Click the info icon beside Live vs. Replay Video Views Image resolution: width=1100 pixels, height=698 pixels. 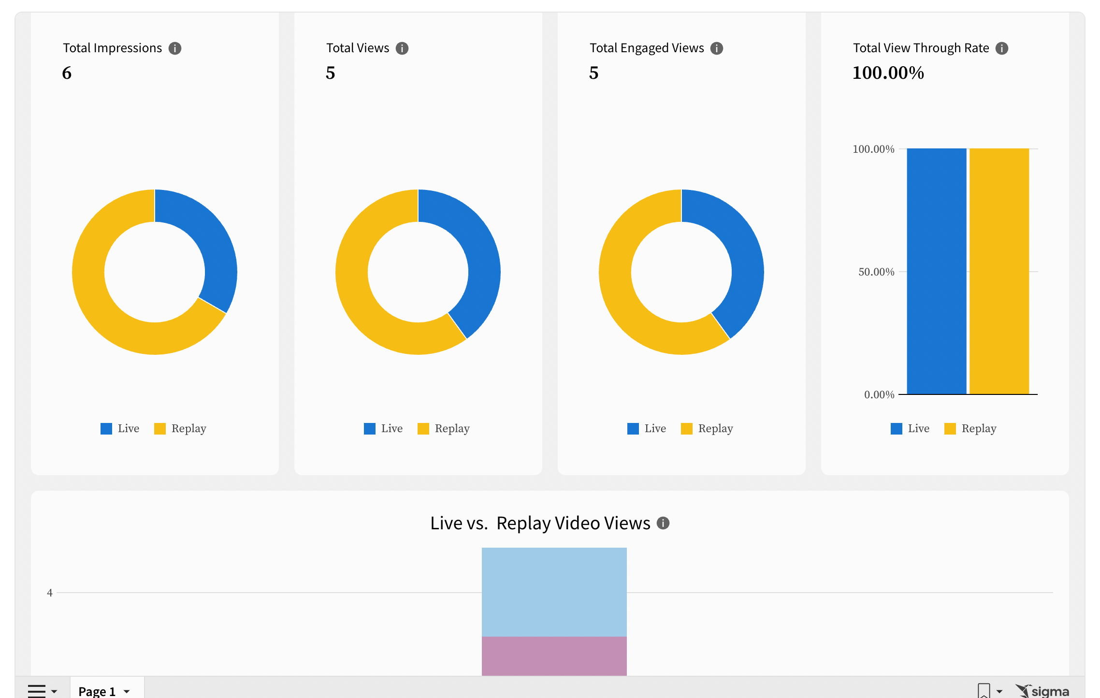click(x=663, y=523)
